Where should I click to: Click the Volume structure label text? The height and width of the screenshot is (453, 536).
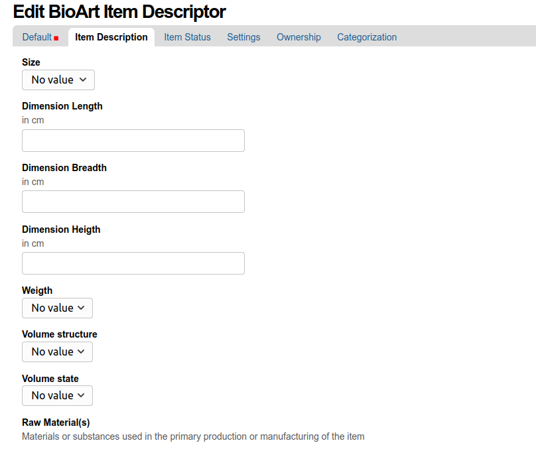pos(60,334)
